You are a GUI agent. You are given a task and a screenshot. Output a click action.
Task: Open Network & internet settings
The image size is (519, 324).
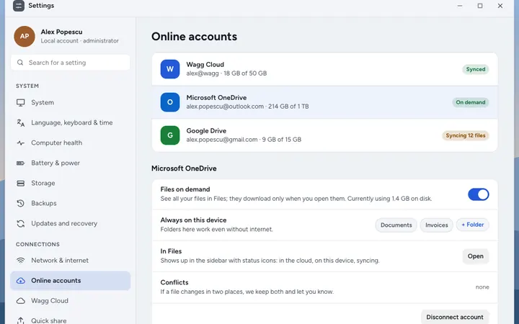70,261
